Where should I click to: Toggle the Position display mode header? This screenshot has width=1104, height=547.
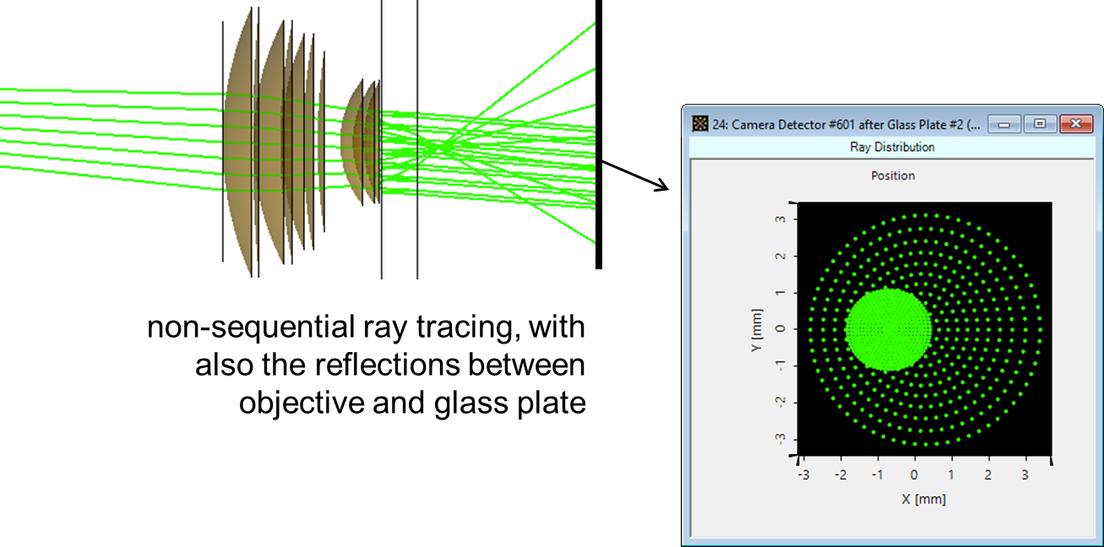893,176
